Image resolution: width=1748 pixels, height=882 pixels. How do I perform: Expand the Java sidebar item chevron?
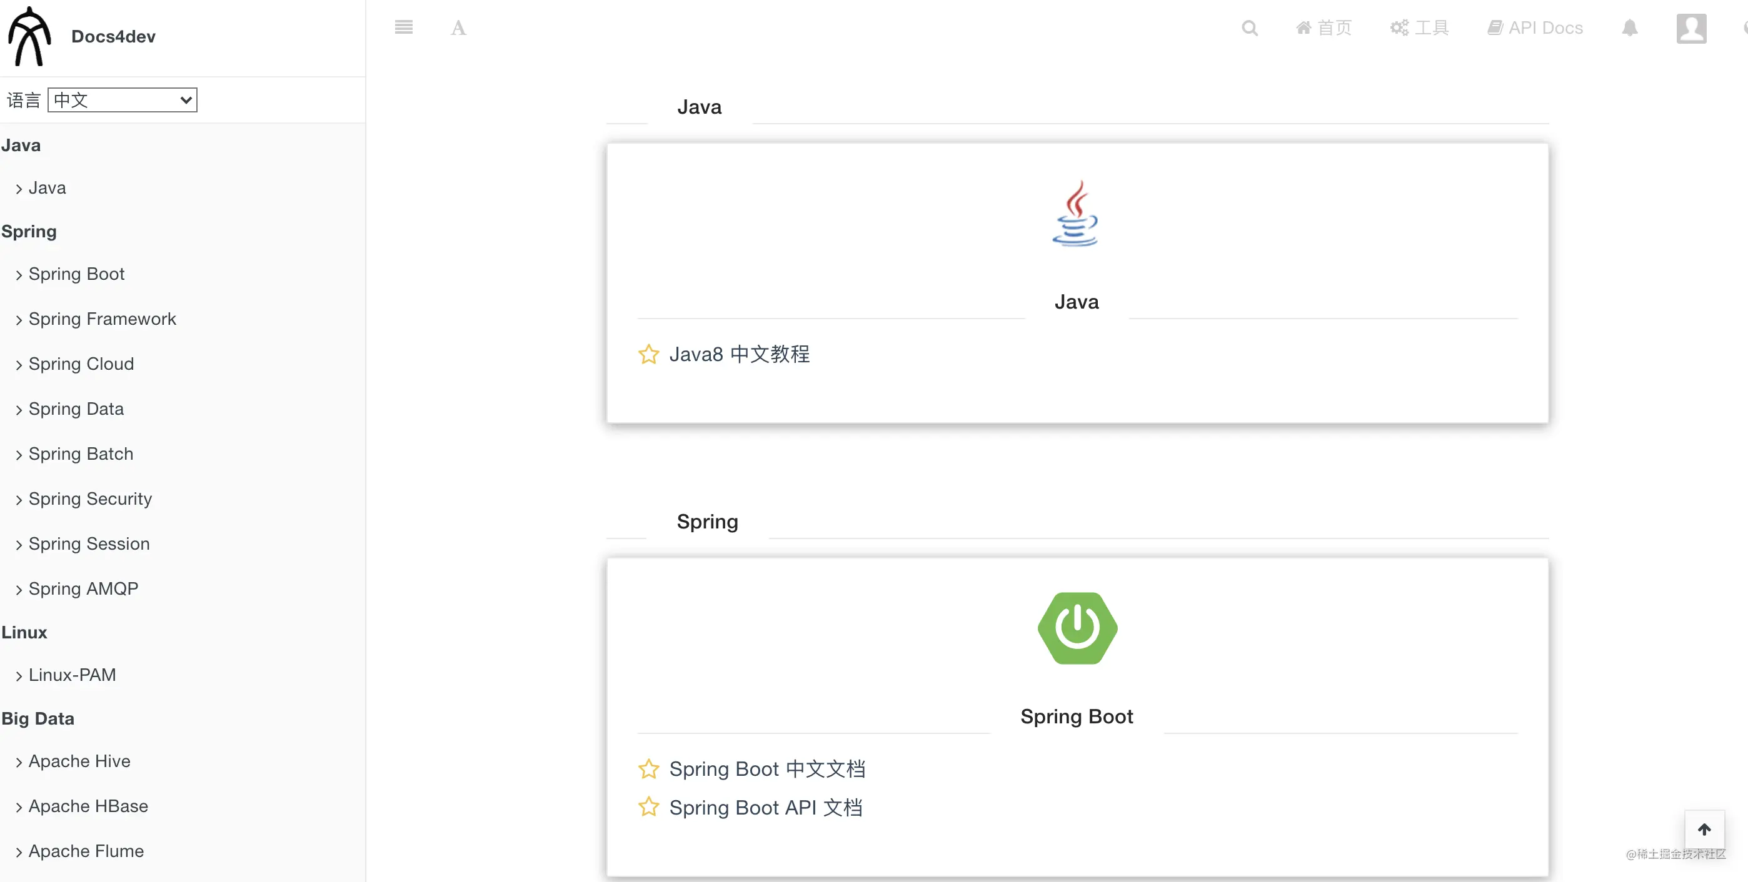tap(19, 189)
